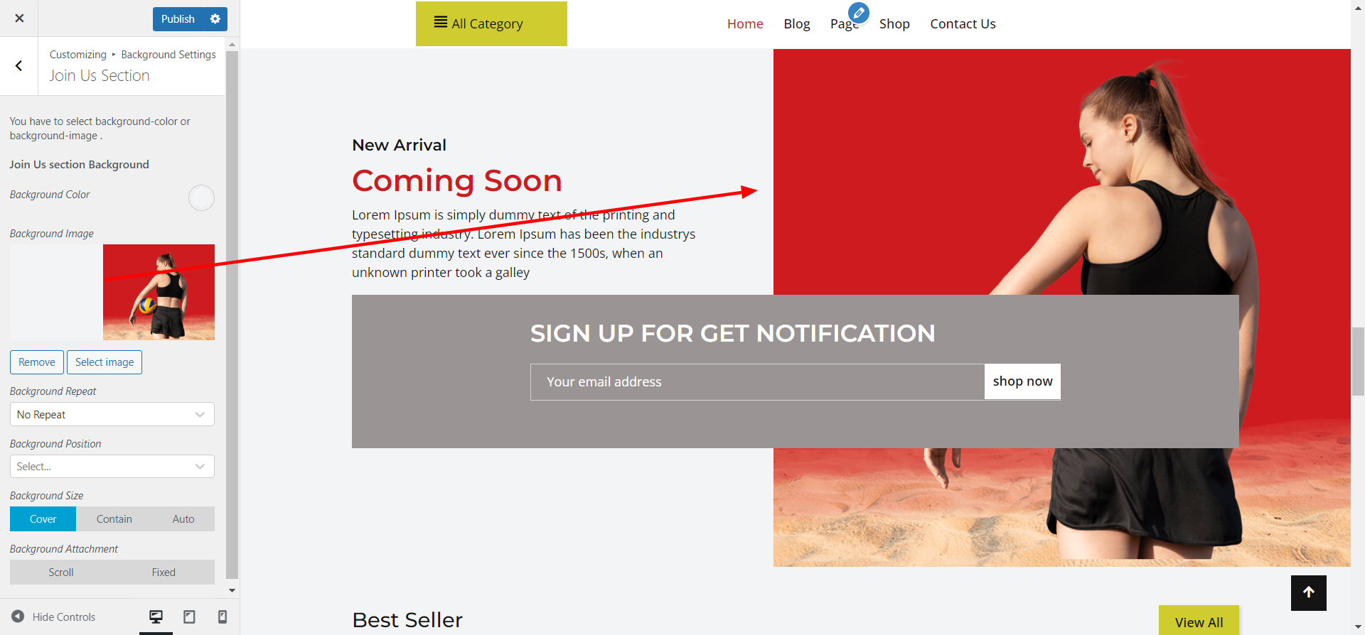Open the Background Color swatch picker
Viewport: 1365px width, 635px height.
click(201, 197)
